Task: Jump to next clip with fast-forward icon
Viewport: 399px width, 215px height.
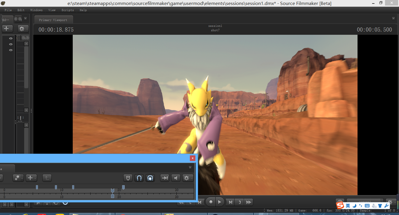Action: 249,202
